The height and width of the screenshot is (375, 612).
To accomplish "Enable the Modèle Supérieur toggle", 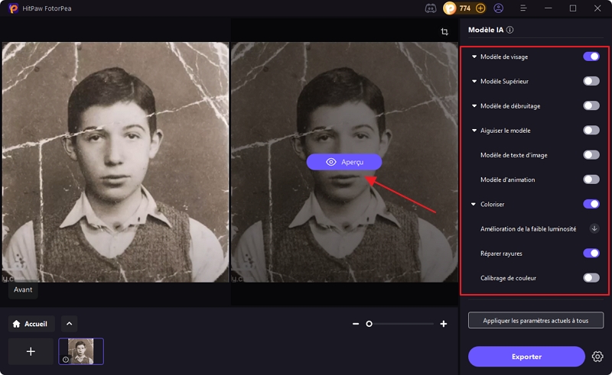I will pyautogui.click(x=591, y=81).
